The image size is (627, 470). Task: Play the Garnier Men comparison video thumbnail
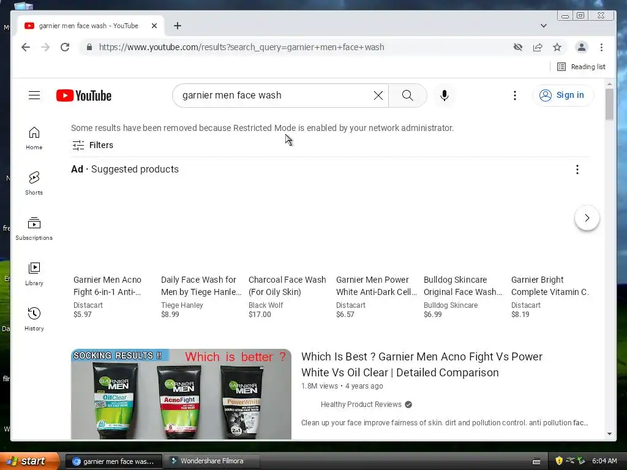[x=181, y=394]
